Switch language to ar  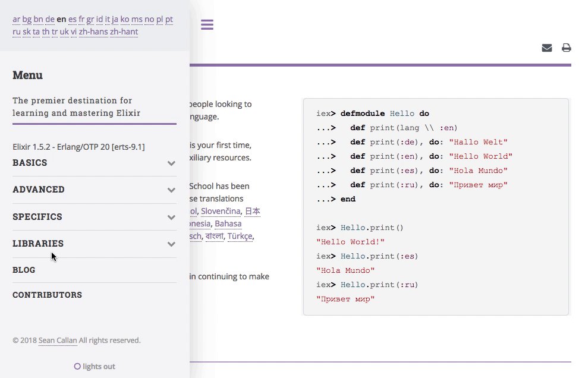pyautogui.click(x=16, y=19)
